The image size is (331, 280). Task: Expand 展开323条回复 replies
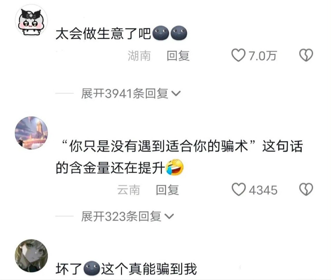click(x=127, y=216)
